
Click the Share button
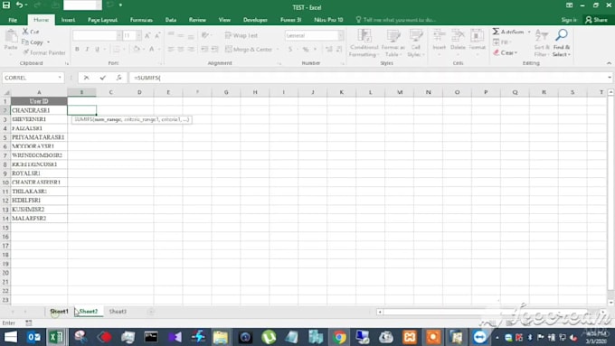point(596,20)
